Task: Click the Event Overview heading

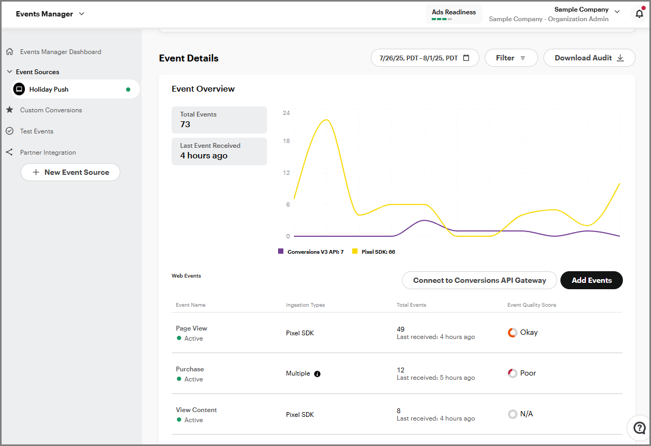Action: pyautogui.click(x=203, y=89)
